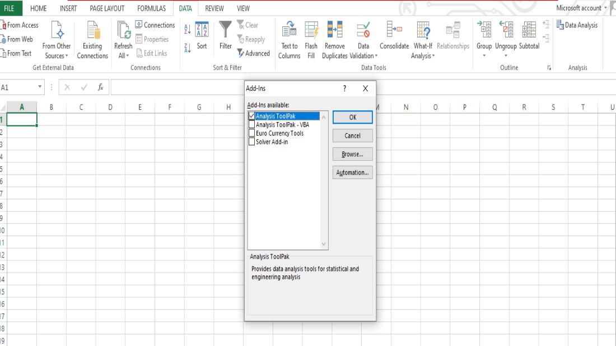Image resolution: width=616 pixels, height=346 pixels.
Task: Show outline detail
Action: tap(546, 24)
